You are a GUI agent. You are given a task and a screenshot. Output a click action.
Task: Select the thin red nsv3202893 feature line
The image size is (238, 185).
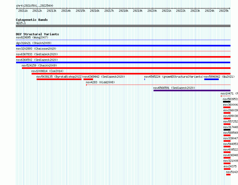tap(123, 51)
